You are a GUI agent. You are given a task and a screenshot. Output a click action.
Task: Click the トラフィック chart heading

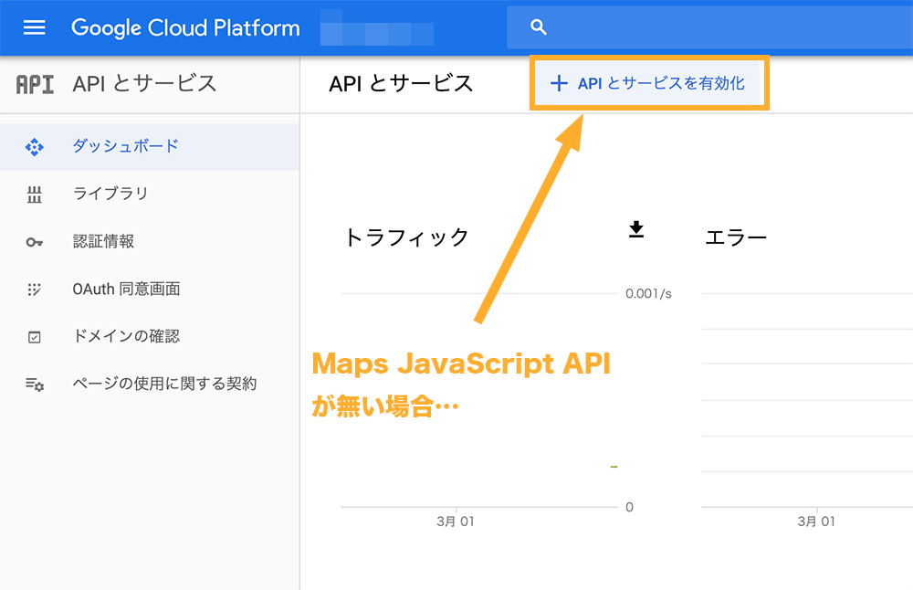pos(406,237)
